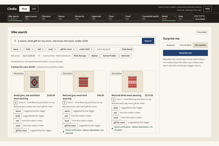The image size is (219, 146).
Task: Filter by Diné (Navajo) community
Action: [x=80, y=56]
